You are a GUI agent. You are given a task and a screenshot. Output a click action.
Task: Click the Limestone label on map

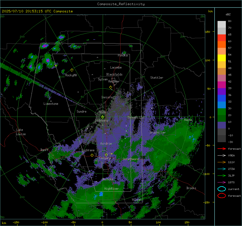[x=51, y=104]
